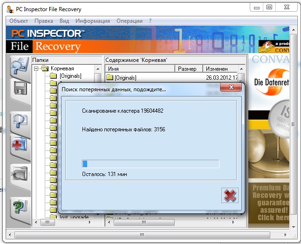Click 26.03.2012 date cell of [Originals]

221,77
